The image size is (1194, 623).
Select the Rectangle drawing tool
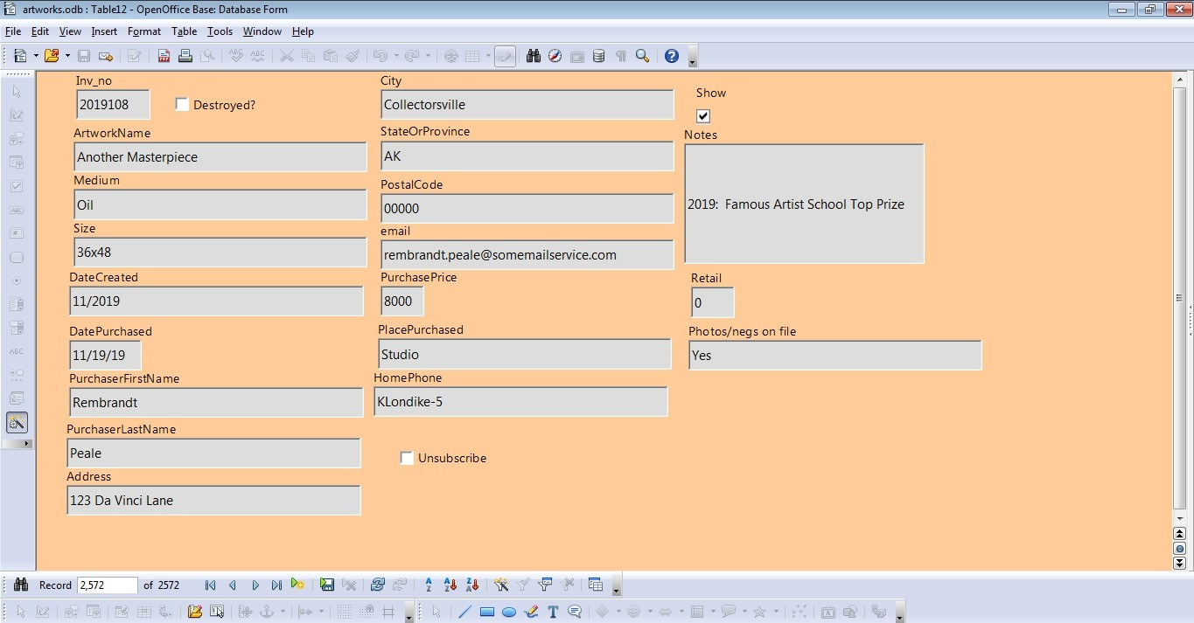point(487,612)
